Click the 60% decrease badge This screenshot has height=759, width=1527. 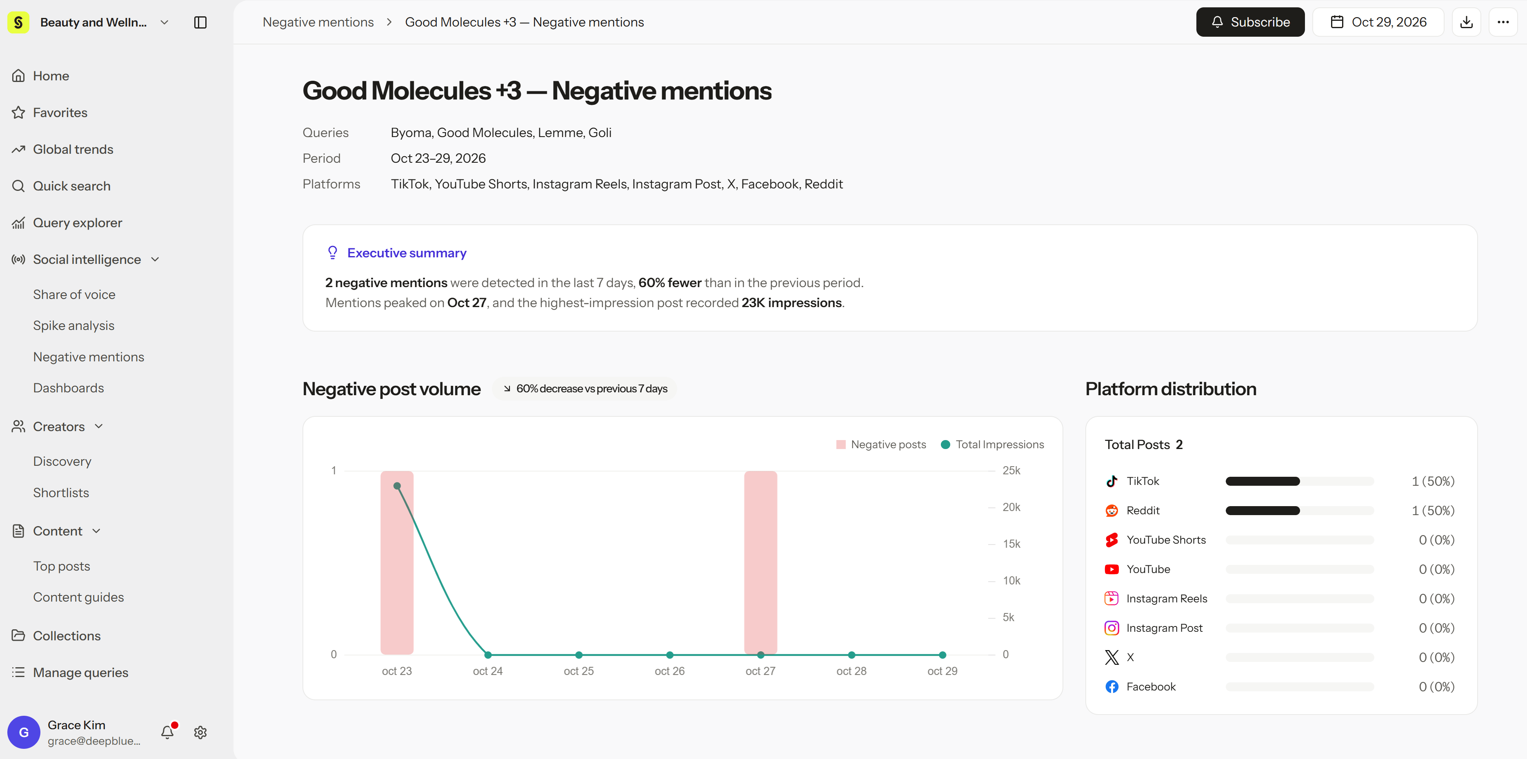click(x=585, y=389)
